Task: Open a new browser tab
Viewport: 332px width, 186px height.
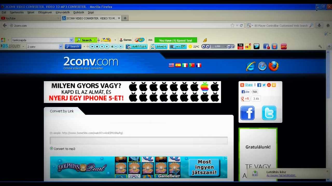Action: (125, 18)
